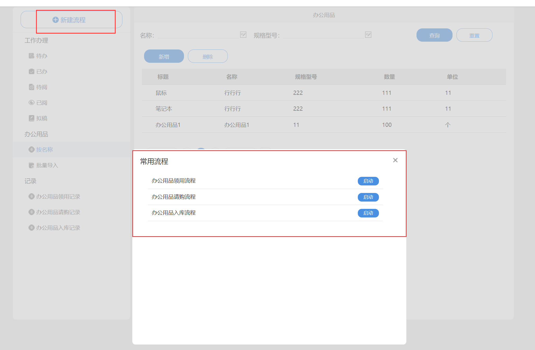The width and height of the screenshot is (535, 350).
Task: Click the 待阅 document icon
Action: (31, 87)
